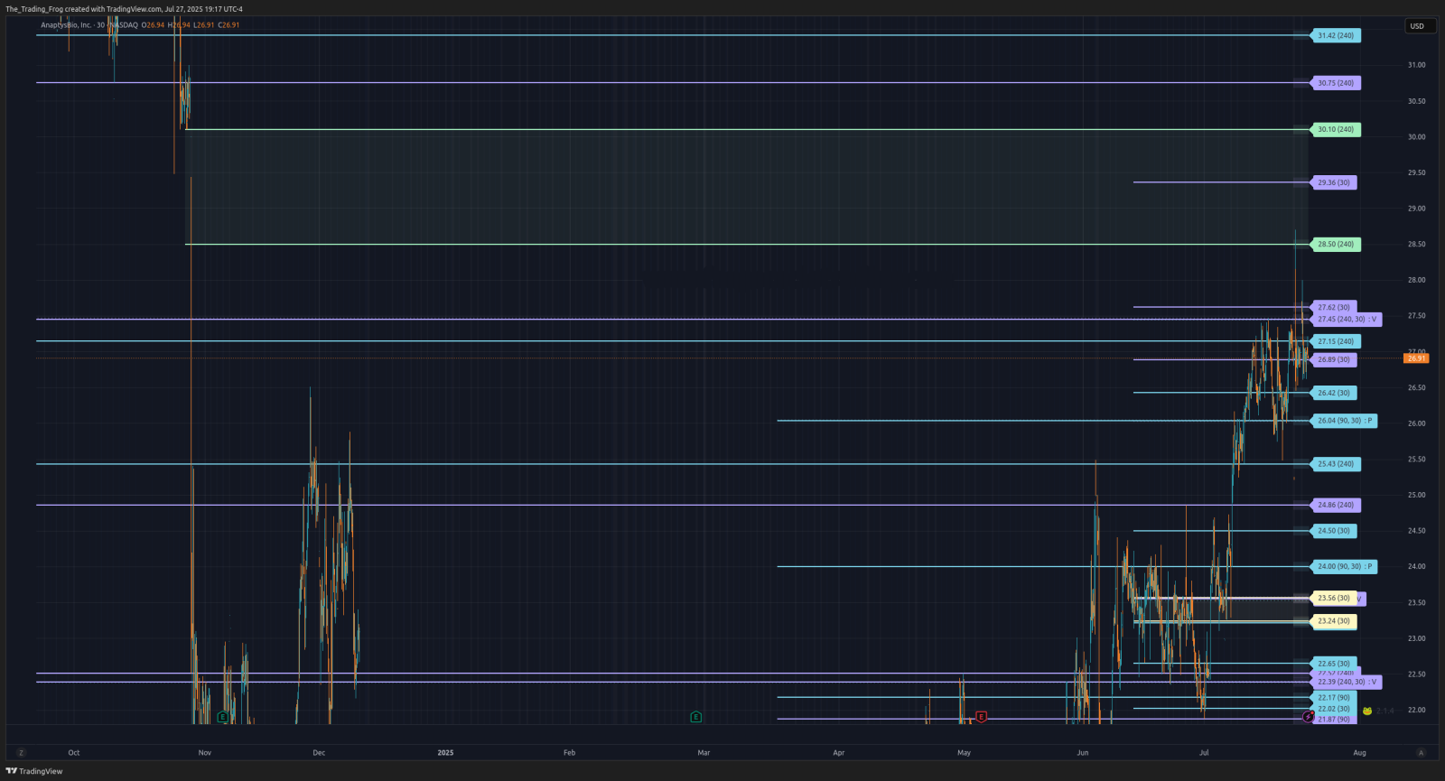Screen dimensions: 1445x781
Task: Select the 22.65 (30) level label
Action: coord(1333,664)
